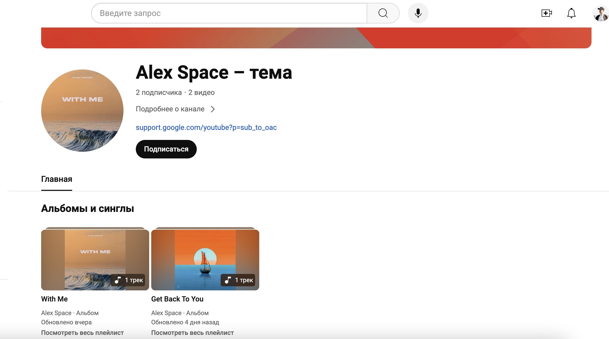Click the With Me album title
This screenshot has height=339, width=609.
tap(54, 299)
